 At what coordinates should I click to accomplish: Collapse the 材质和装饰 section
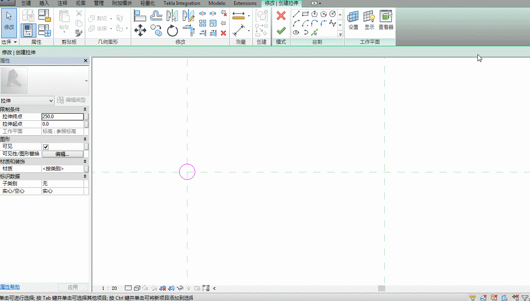[x=85, y=161]
